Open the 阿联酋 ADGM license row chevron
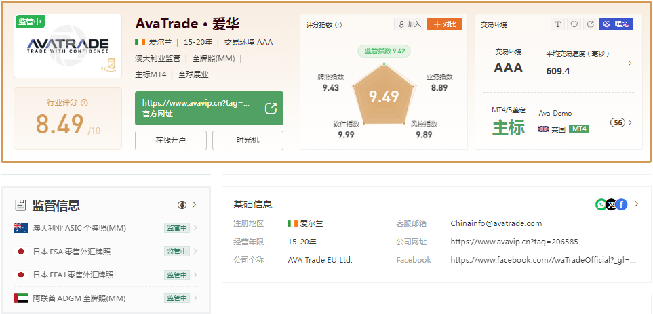Viewport: 653px width, 314px height. click(196, 298)
